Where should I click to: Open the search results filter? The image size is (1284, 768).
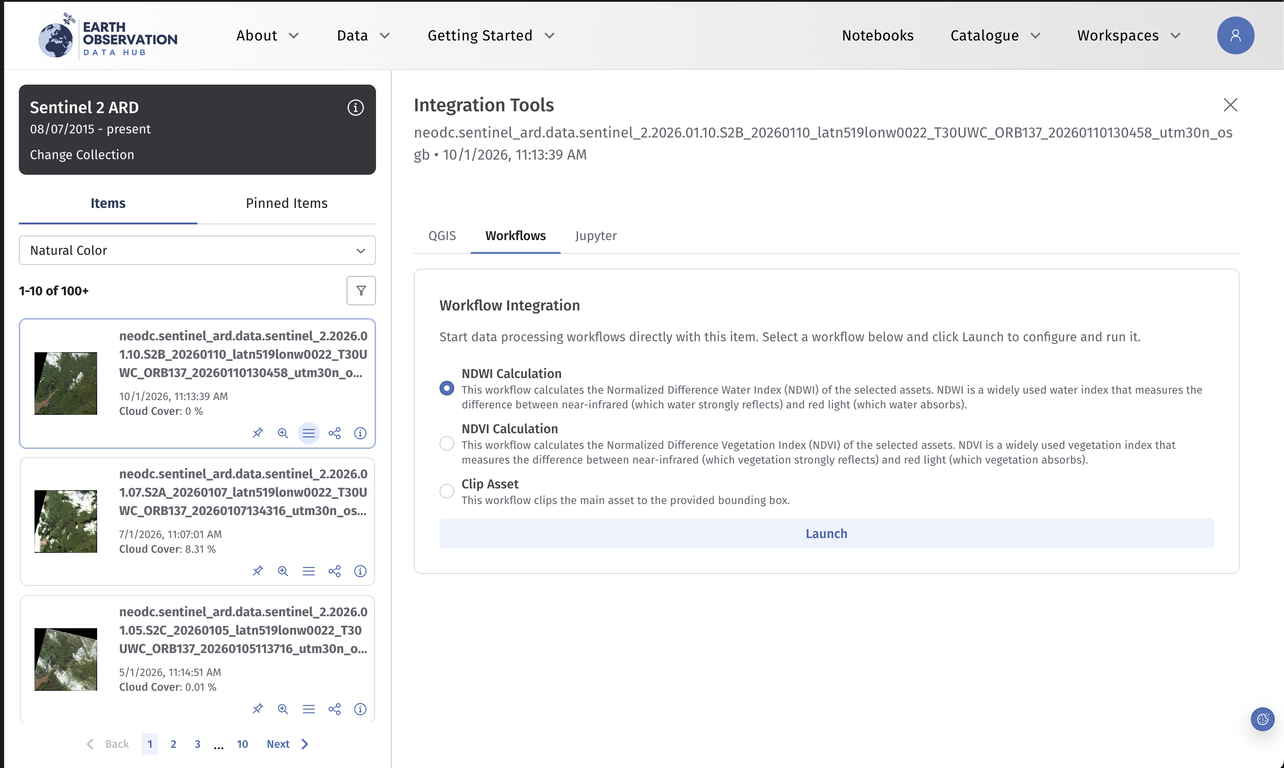click(361, 290)
